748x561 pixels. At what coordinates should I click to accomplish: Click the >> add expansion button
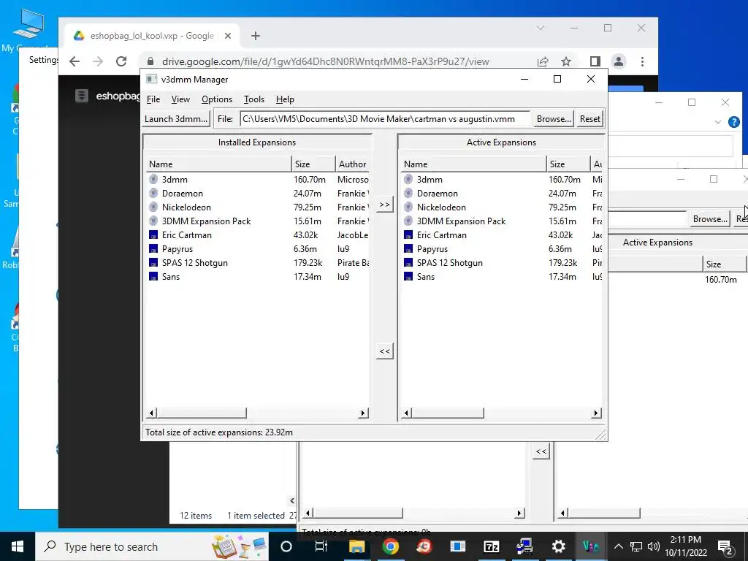(384, 205)
